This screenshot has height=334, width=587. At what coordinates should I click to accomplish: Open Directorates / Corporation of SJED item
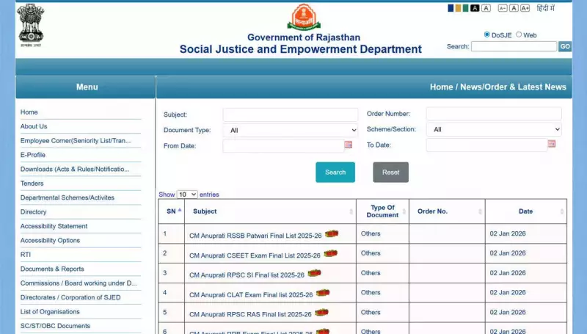tap(70, 297)
